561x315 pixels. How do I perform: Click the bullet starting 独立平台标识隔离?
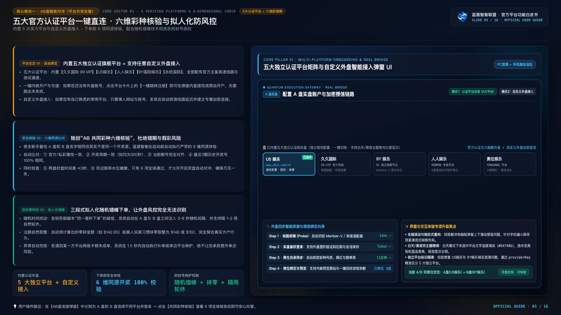pos(468,260)
